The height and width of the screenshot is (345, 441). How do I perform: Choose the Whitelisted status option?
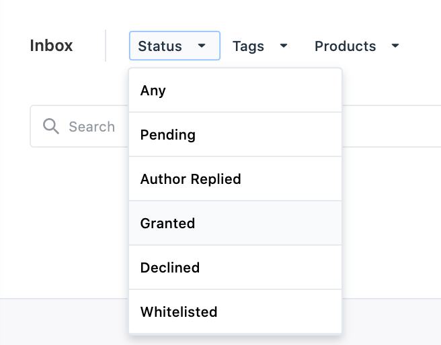point(235,312)
